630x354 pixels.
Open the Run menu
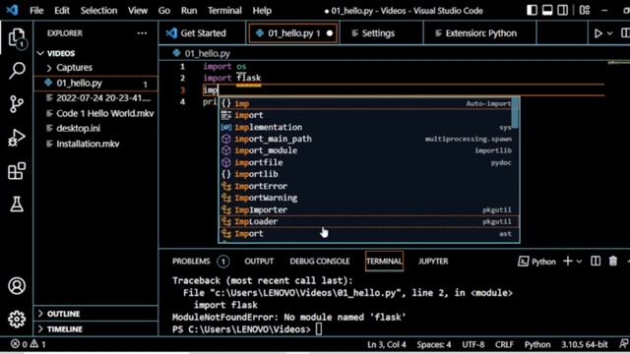(189, 11)
